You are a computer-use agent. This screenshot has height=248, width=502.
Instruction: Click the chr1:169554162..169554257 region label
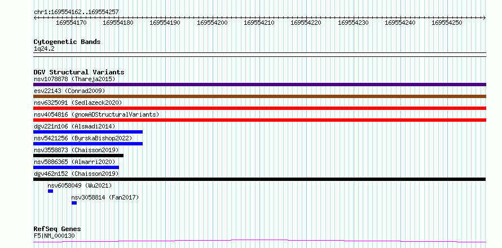[76, 12]
